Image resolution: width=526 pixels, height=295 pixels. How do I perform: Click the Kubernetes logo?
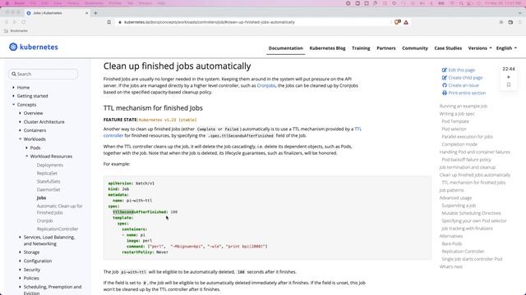click(x=34, y=47)
